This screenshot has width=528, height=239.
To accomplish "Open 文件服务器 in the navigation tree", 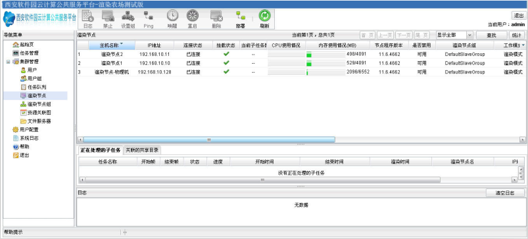I will [x=36, y=121].
